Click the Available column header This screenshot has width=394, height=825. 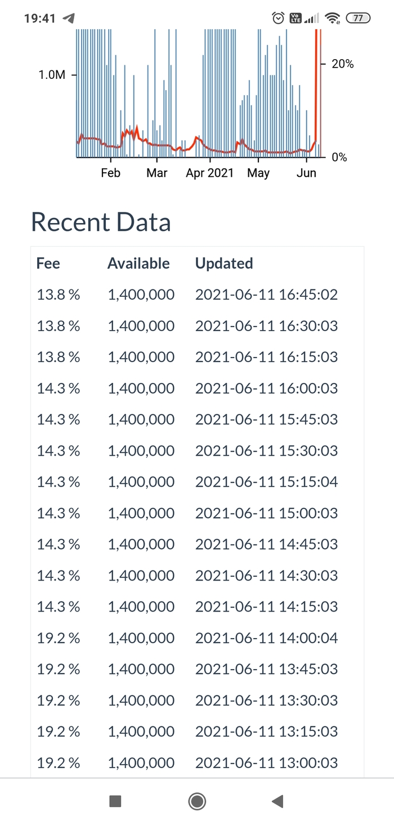coord(138,264)
